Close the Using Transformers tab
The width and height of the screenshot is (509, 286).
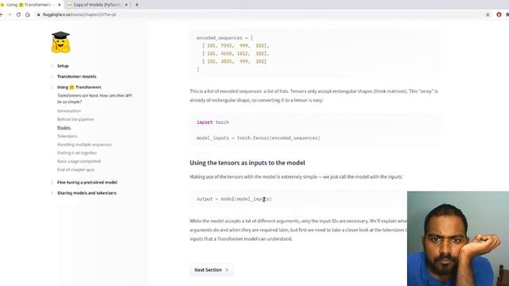[x=59, y=5]
